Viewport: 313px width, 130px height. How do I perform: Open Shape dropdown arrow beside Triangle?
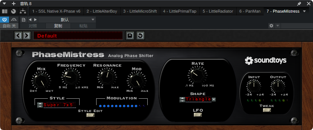click(x=214, y=99)
